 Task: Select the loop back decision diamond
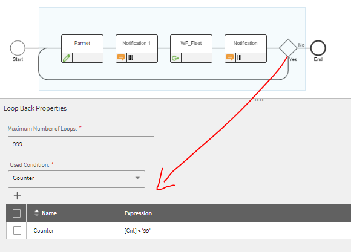click(x=288, y=48)
